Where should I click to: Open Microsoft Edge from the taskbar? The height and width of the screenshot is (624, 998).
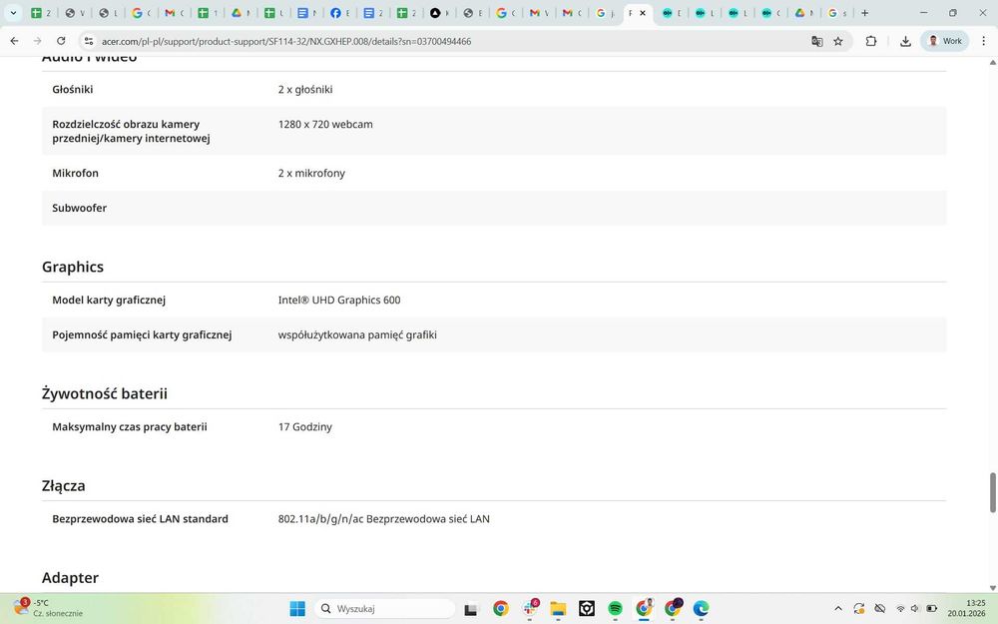coord(701,609)
